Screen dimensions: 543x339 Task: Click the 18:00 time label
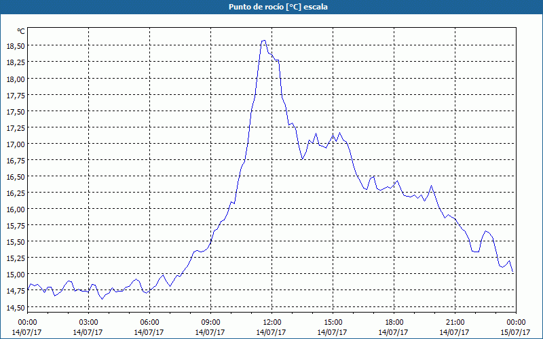tap(394, 323)
